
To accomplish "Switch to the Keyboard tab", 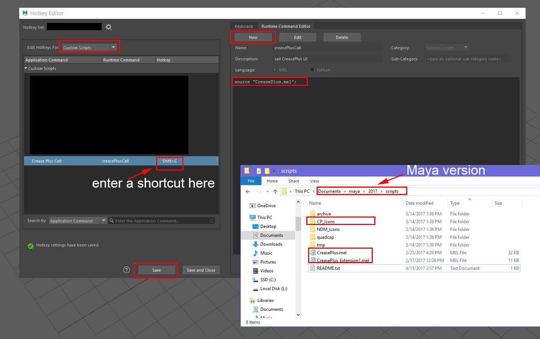I will 244,26.
